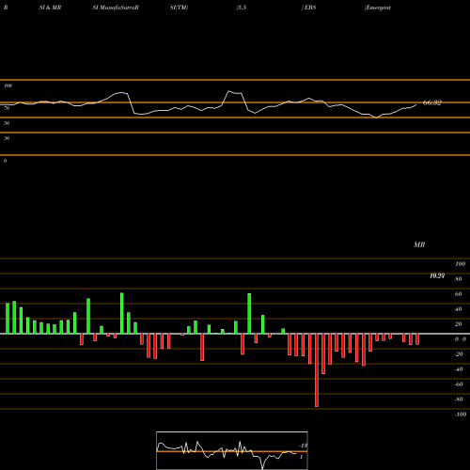Click the ') EBS' ticker text in the header
Viewport: 470px width, 470px height.
[308, 8]
